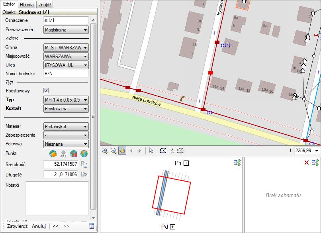
Task: Click the Zatwierdź button
Action: pyautogui.click(x=17, y=226)
